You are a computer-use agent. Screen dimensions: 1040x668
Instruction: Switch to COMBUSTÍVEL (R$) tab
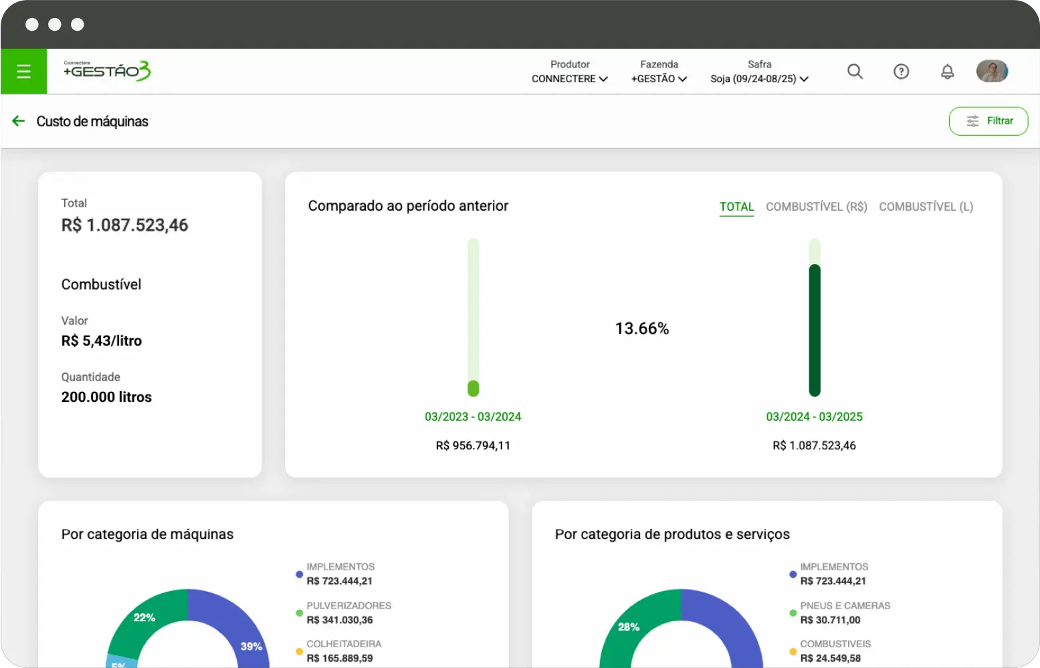coord(816,207)
